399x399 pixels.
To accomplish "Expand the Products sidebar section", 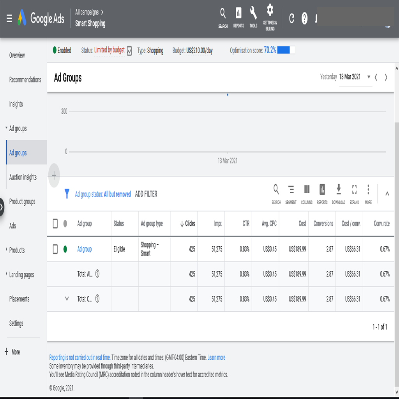I will [6, 249].
